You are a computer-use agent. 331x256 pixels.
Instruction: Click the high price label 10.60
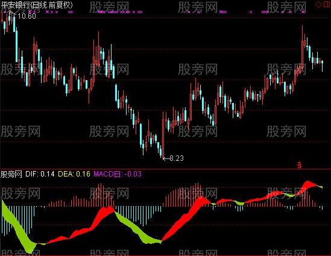pyautogui.click(x=27, y=16)
